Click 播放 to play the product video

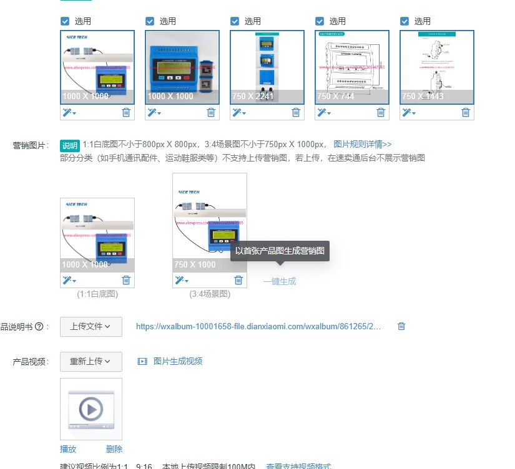point(68,449)
